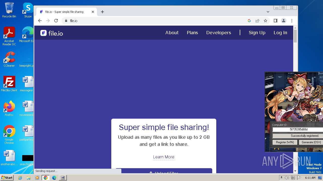
Task: Click the Successfully registered status text
Action: click(x=305, y=136)
